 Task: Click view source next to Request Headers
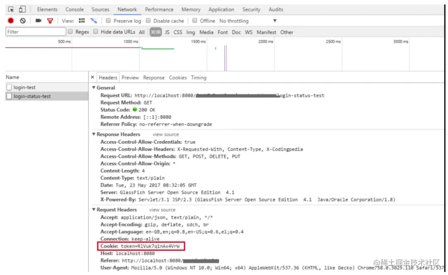162,210
